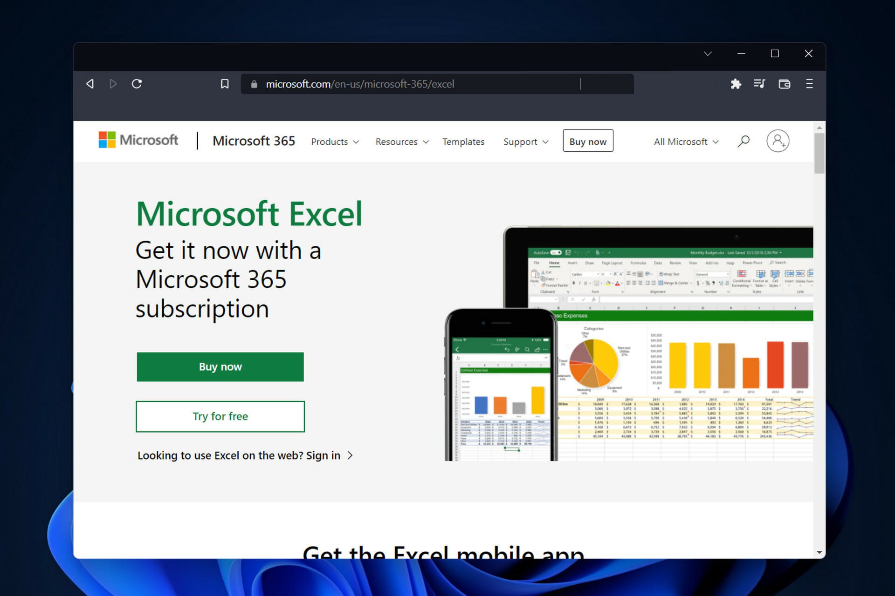Open the browser wallet icon
Screen dimensions: 895x596
[x=785, y=84]
